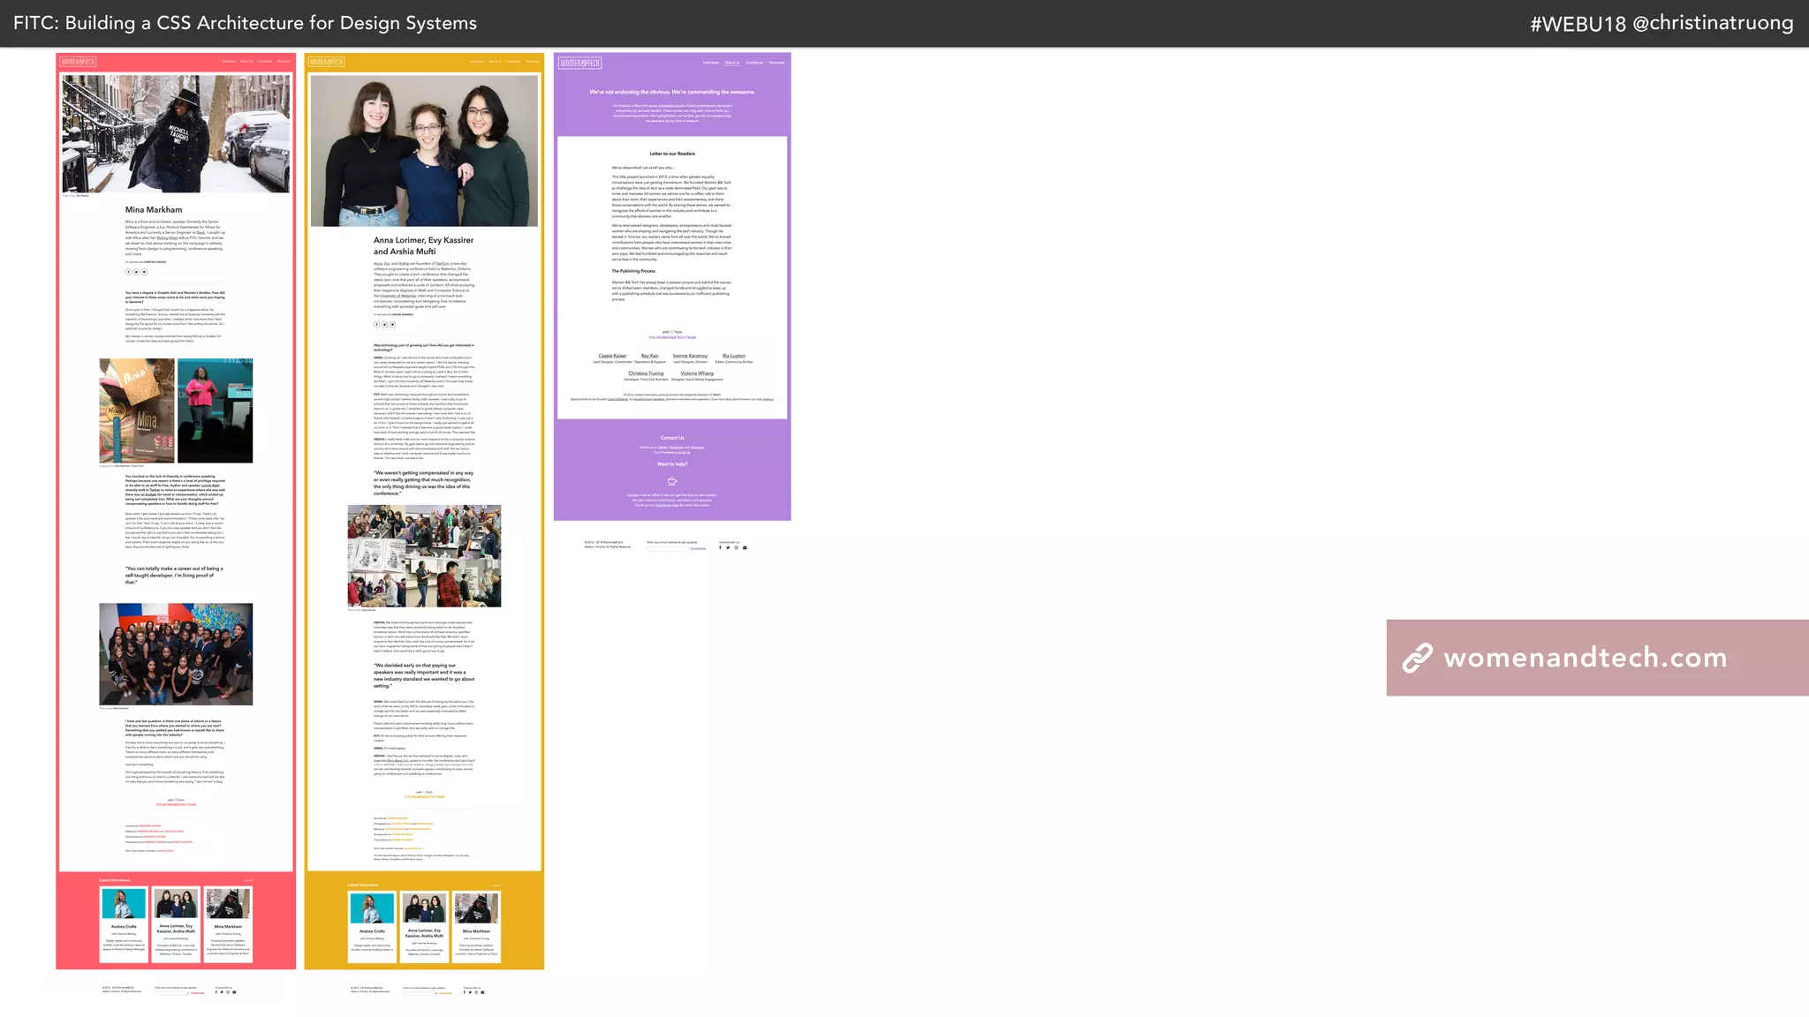Open Contribute nav item on purple page

754,63
